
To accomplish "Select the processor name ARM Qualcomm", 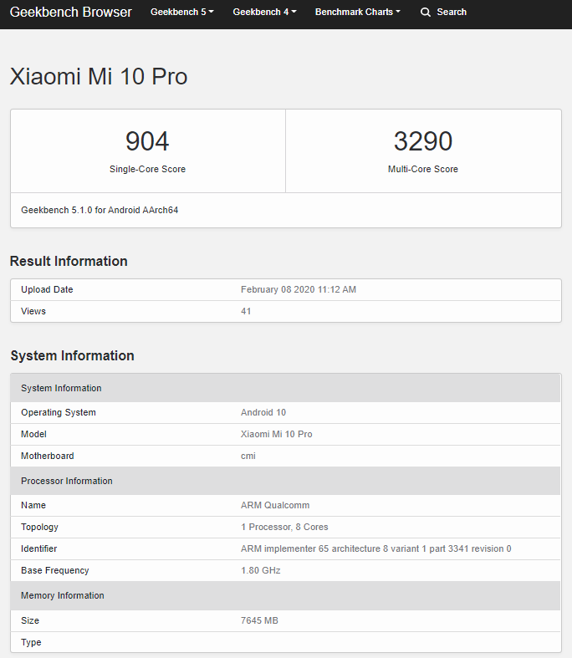I will pos(275,505).
